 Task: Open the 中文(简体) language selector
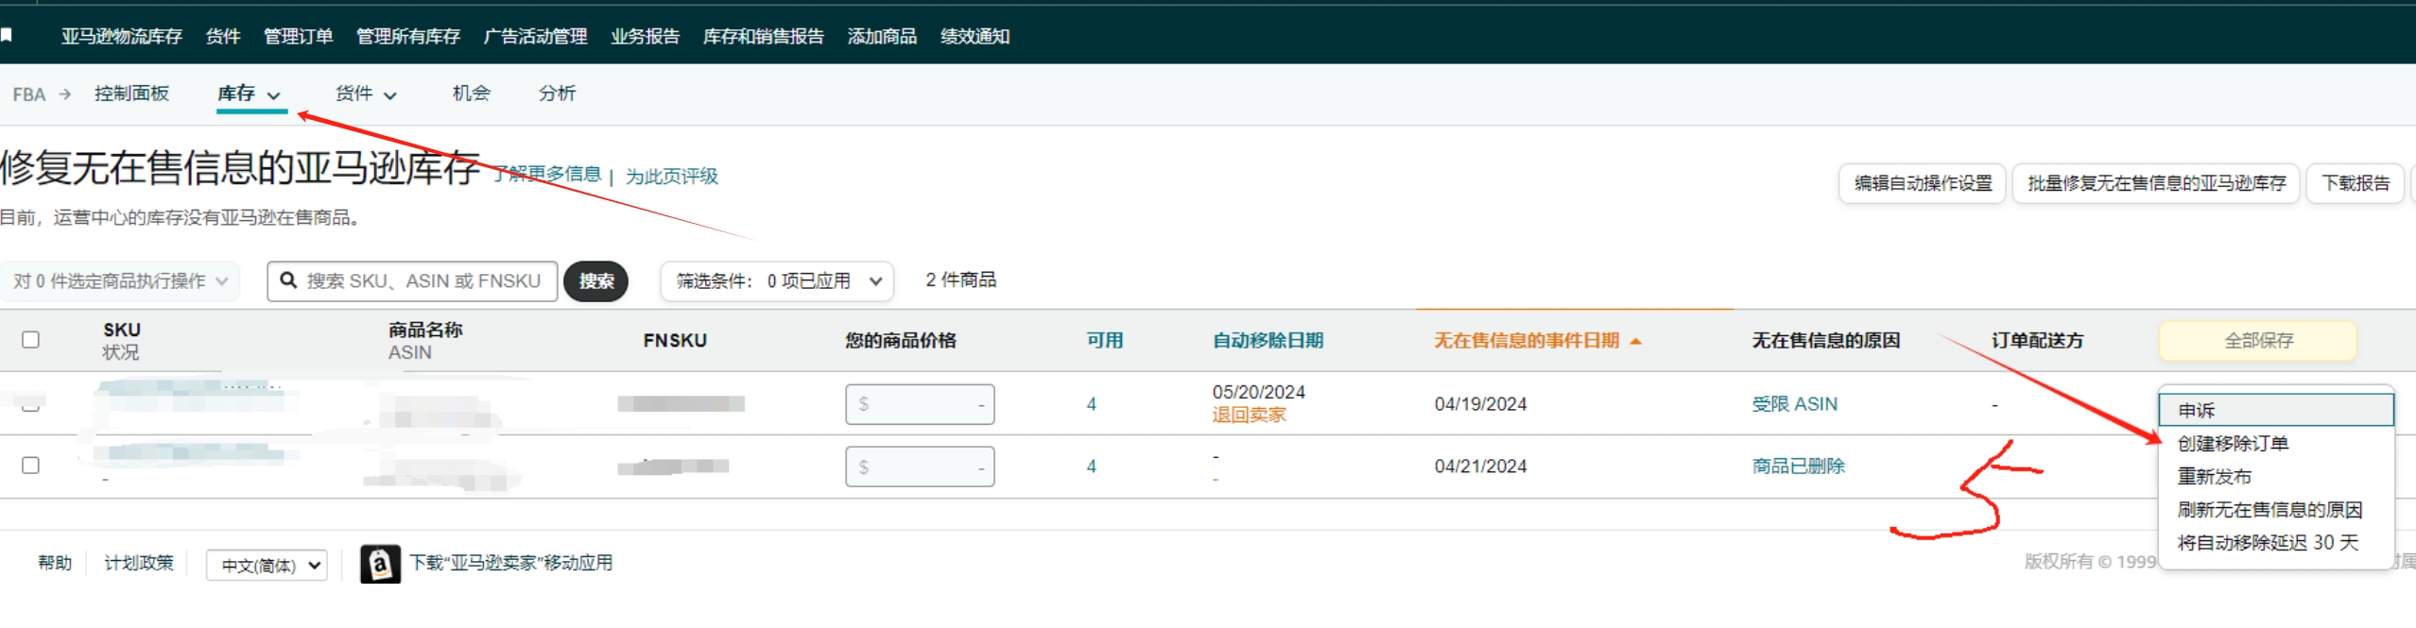267,565
